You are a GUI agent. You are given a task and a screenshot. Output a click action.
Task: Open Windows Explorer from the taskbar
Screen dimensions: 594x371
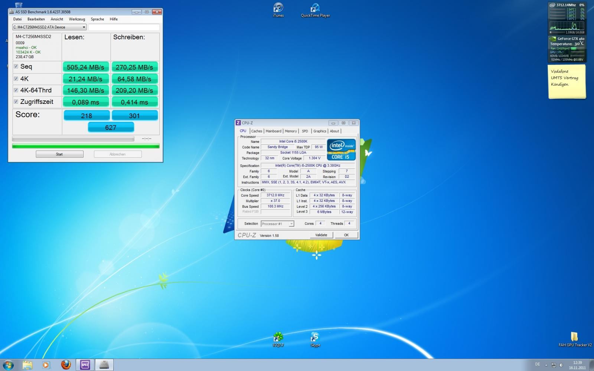click(x=27, y=365)
